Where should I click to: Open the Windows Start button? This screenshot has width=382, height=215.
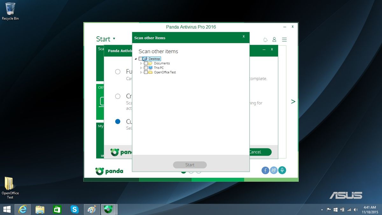(x=7, y=209)
